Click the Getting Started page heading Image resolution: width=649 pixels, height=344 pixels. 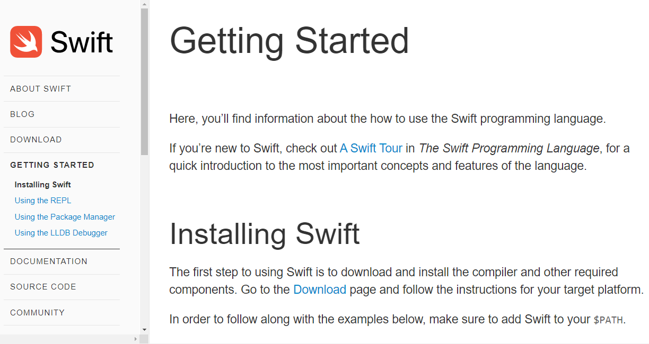click(x=289, y=41)
